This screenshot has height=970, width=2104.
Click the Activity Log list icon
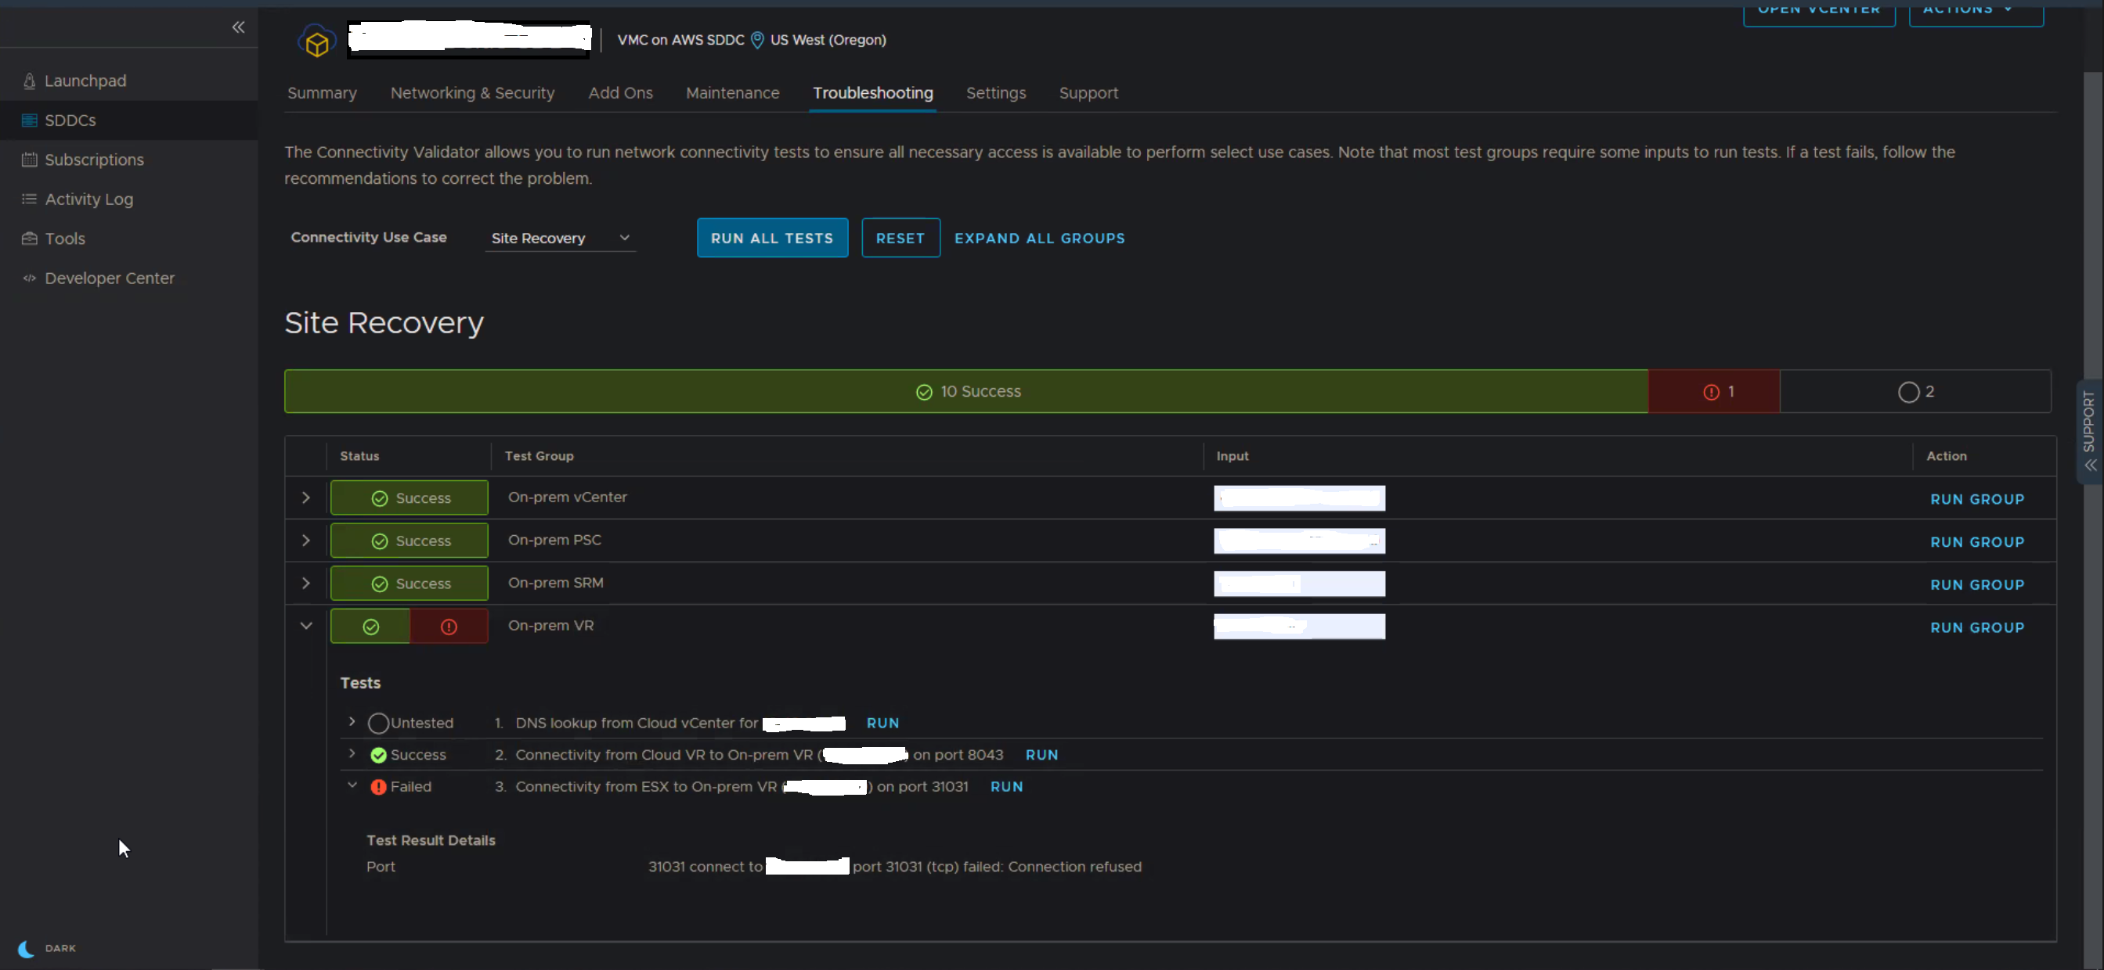[x=30, y=199]
